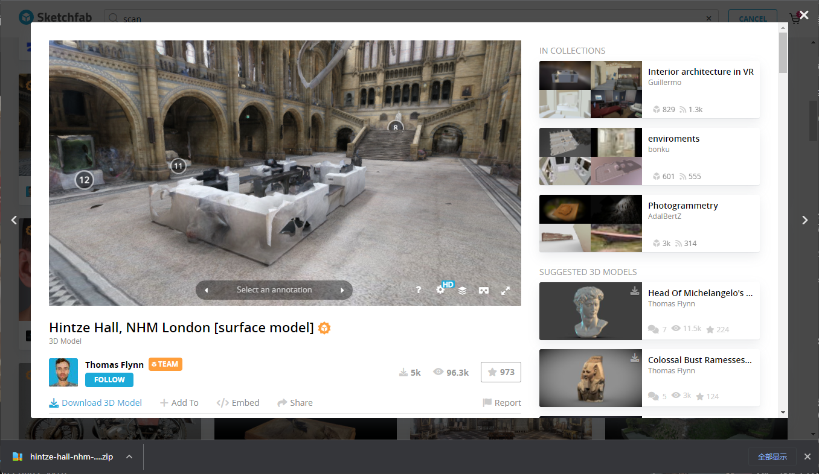The height and width of the screenshot is (474, 819).
Task: Open Photogrammetry collection thumbnail grid
Action: (x=591, y=223)
